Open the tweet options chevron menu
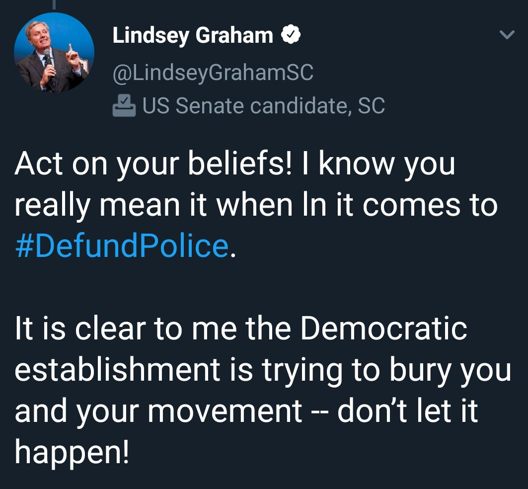 507,35
